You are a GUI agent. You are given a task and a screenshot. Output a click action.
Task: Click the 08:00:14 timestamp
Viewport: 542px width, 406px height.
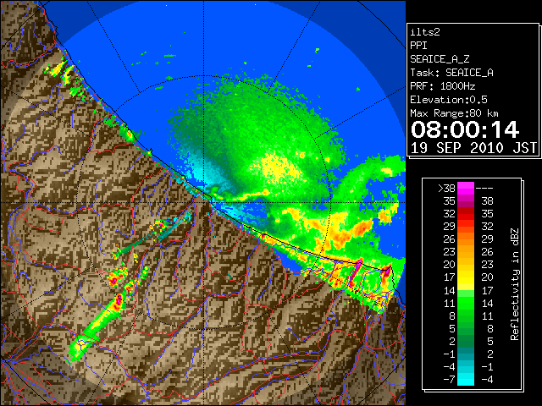click(x=465, y=129)
